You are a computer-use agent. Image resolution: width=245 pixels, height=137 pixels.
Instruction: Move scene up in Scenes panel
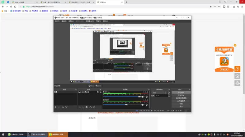point(63,107)
